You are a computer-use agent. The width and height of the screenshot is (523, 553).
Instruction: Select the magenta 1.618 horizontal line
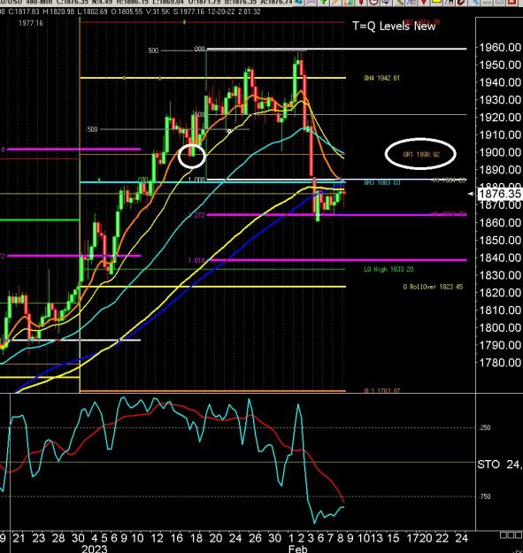pos(338,260)
